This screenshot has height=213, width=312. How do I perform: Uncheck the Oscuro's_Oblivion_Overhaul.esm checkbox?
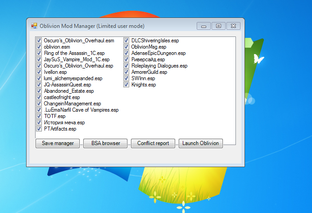click(x=39, y=41)
